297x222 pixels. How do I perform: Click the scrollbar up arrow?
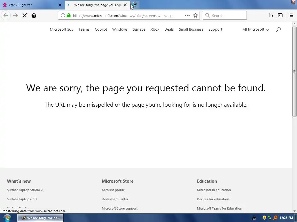[294, 24]
